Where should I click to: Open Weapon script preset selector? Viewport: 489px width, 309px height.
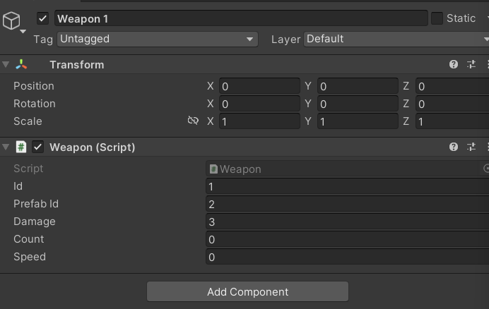click(x=471, y=147)
